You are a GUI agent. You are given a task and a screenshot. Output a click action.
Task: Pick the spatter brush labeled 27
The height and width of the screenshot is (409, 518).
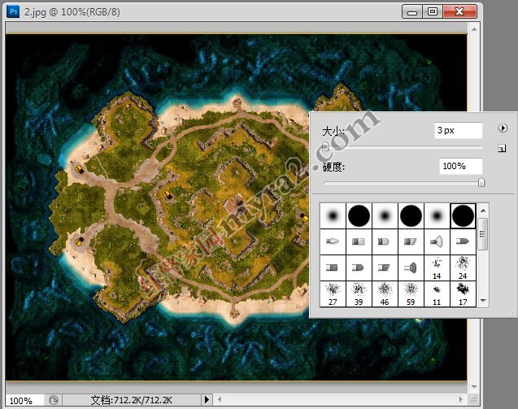pos(333,294)
